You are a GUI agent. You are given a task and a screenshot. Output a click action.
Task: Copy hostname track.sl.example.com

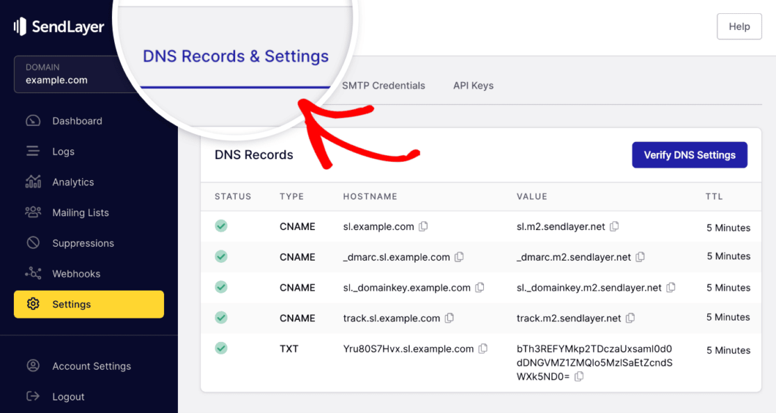pyautogui.click(x=449, y=318)
